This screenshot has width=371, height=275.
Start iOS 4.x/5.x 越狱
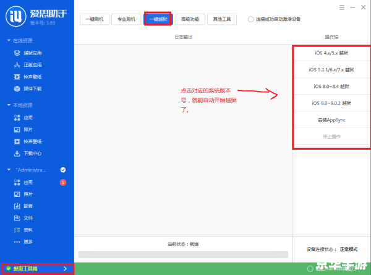331,53
